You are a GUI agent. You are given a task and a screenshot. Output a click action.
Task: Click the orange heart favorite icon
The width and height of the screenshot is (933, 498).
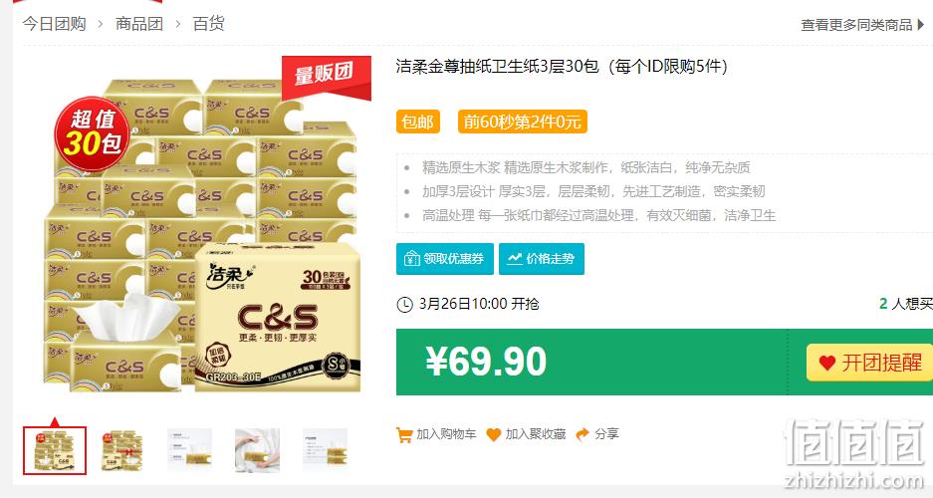coord(493,435)
